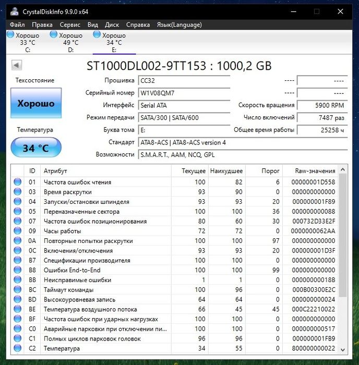The image size is (359, 365).
Task: Click status orb for attribute 05 row
Action: [x=17, y=211]
